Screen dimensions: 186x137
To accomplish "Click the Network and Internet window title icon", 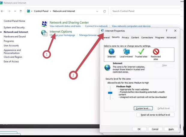I will coord(1,3).
